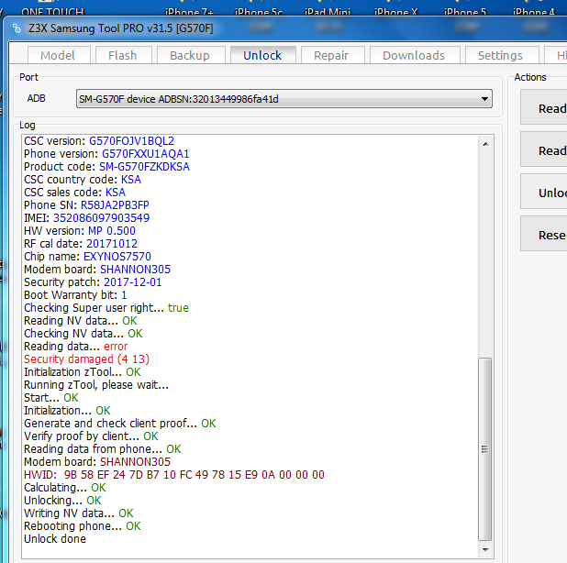This screenshot has width=567, height=563.
Task: Click Chip name EXYNOS7570 entry
Action: pyautogui.click(x=87, y=257)
